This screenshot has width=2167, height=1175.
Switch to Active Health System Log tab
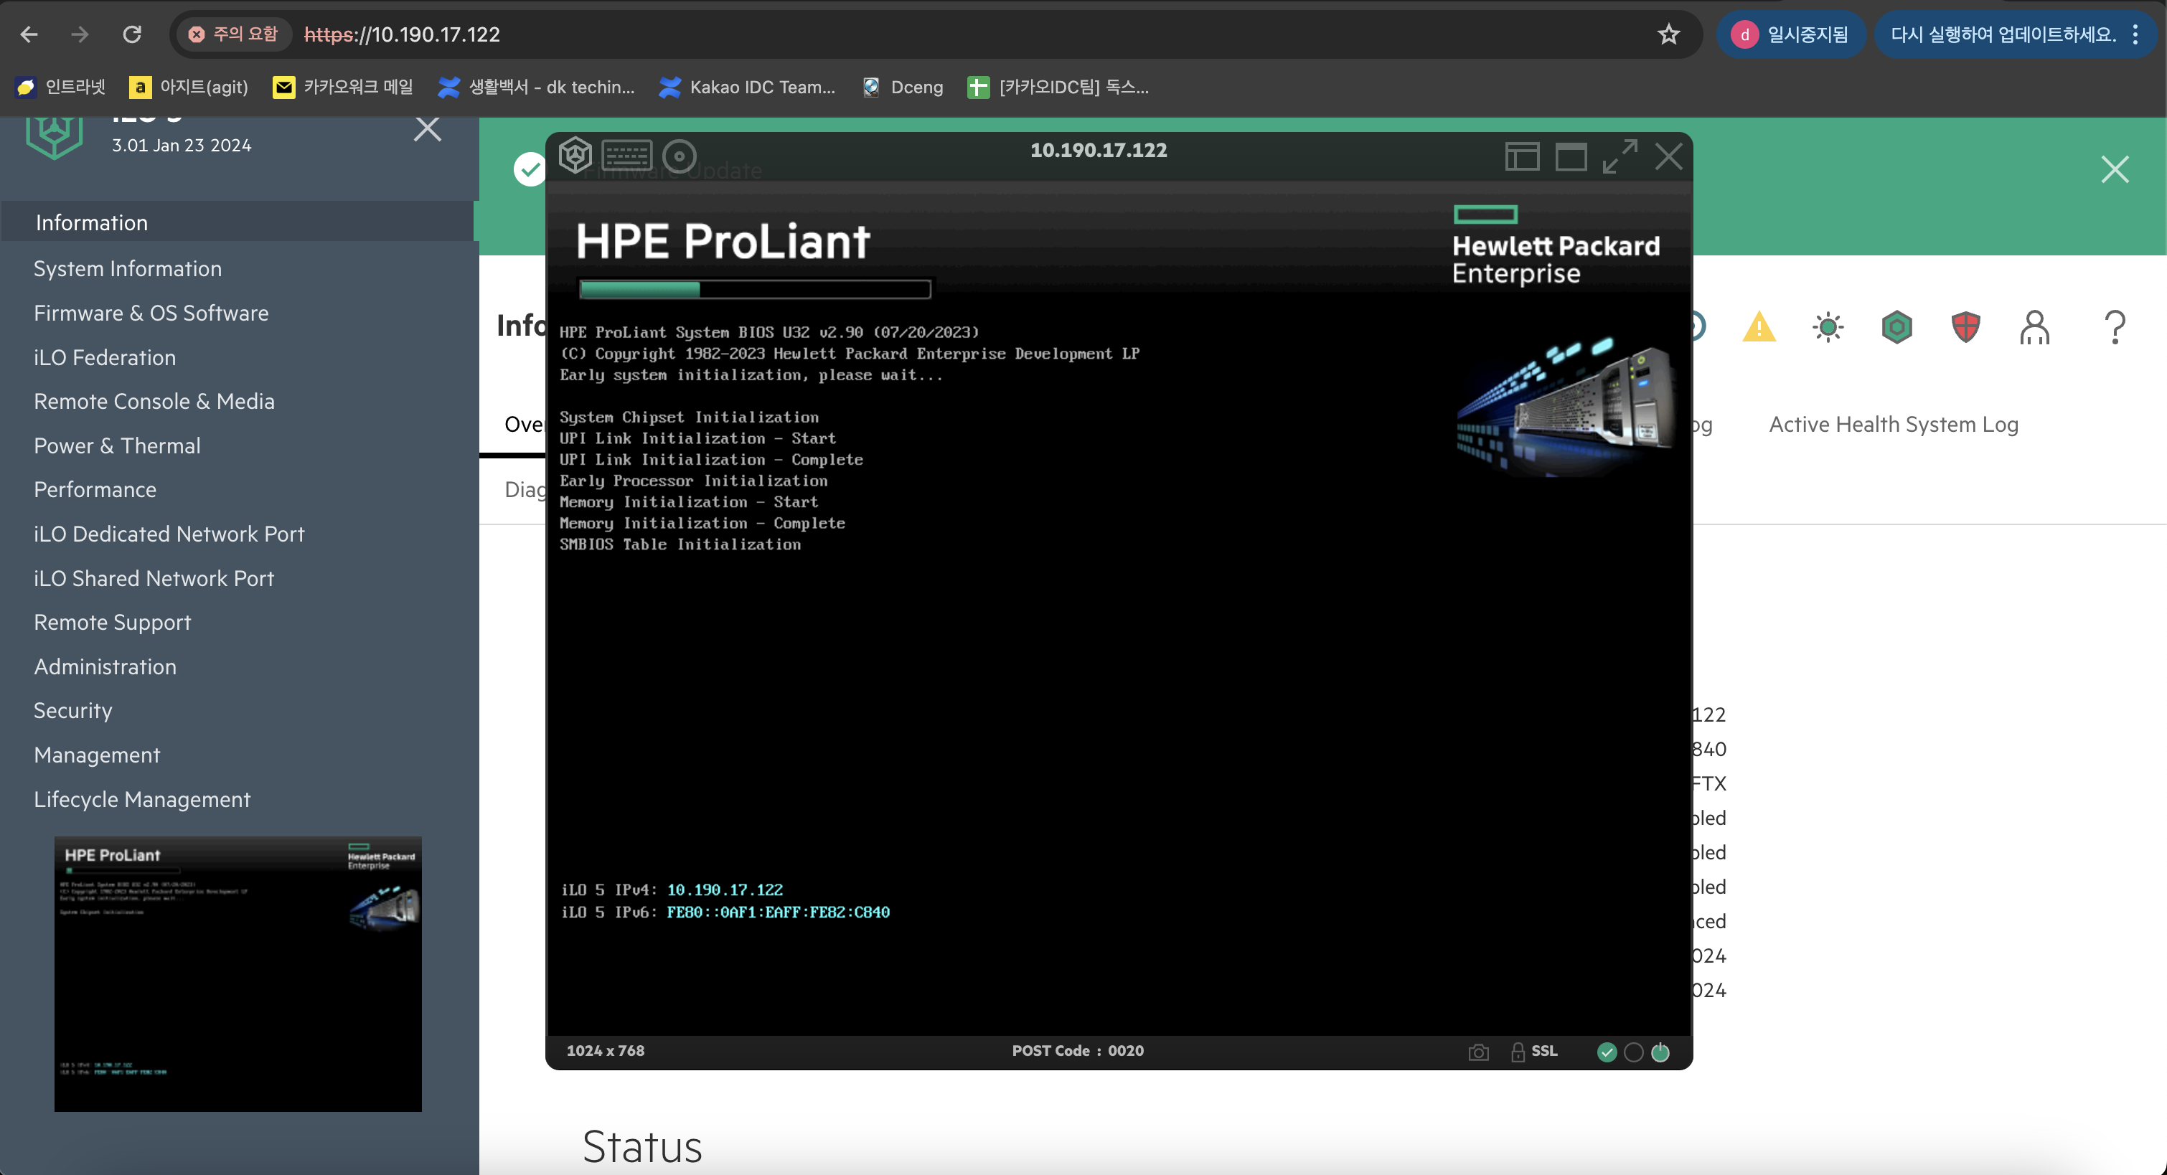point(1894,425)
